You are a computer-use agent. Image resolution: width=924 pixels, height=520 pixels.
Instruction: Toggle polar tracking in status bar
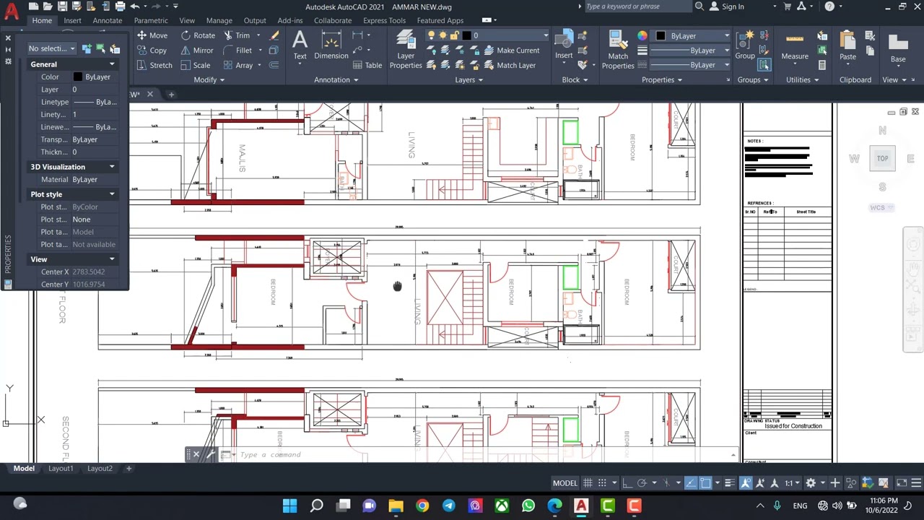coord(641,483)
